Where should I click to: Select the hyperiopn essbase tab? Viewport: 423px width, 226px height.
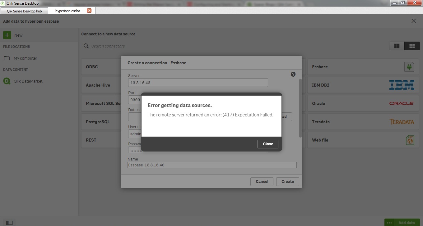pyautogui.click(x=69, y=11)
